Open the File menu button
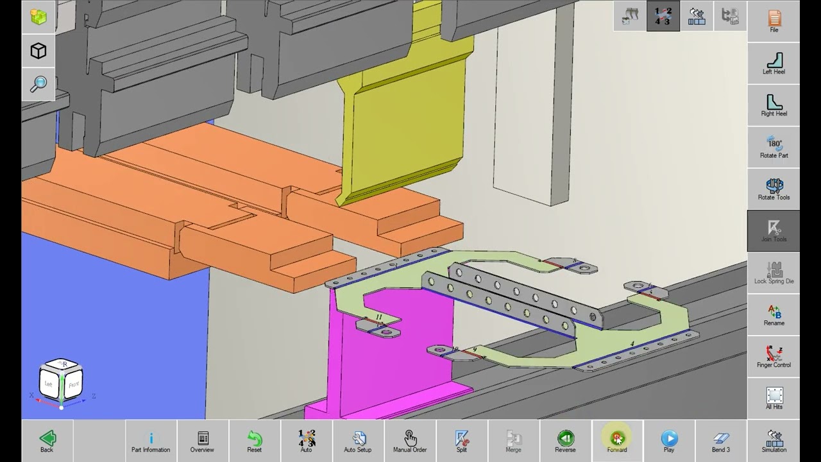The image size is (821, 462). (x=774, y=21)
